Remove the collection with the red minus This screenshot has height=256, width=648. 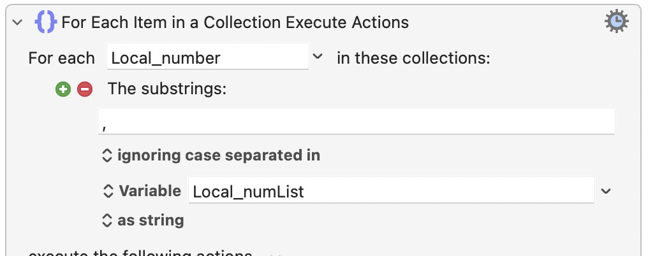pyautogui.click(x=85, y=89)
